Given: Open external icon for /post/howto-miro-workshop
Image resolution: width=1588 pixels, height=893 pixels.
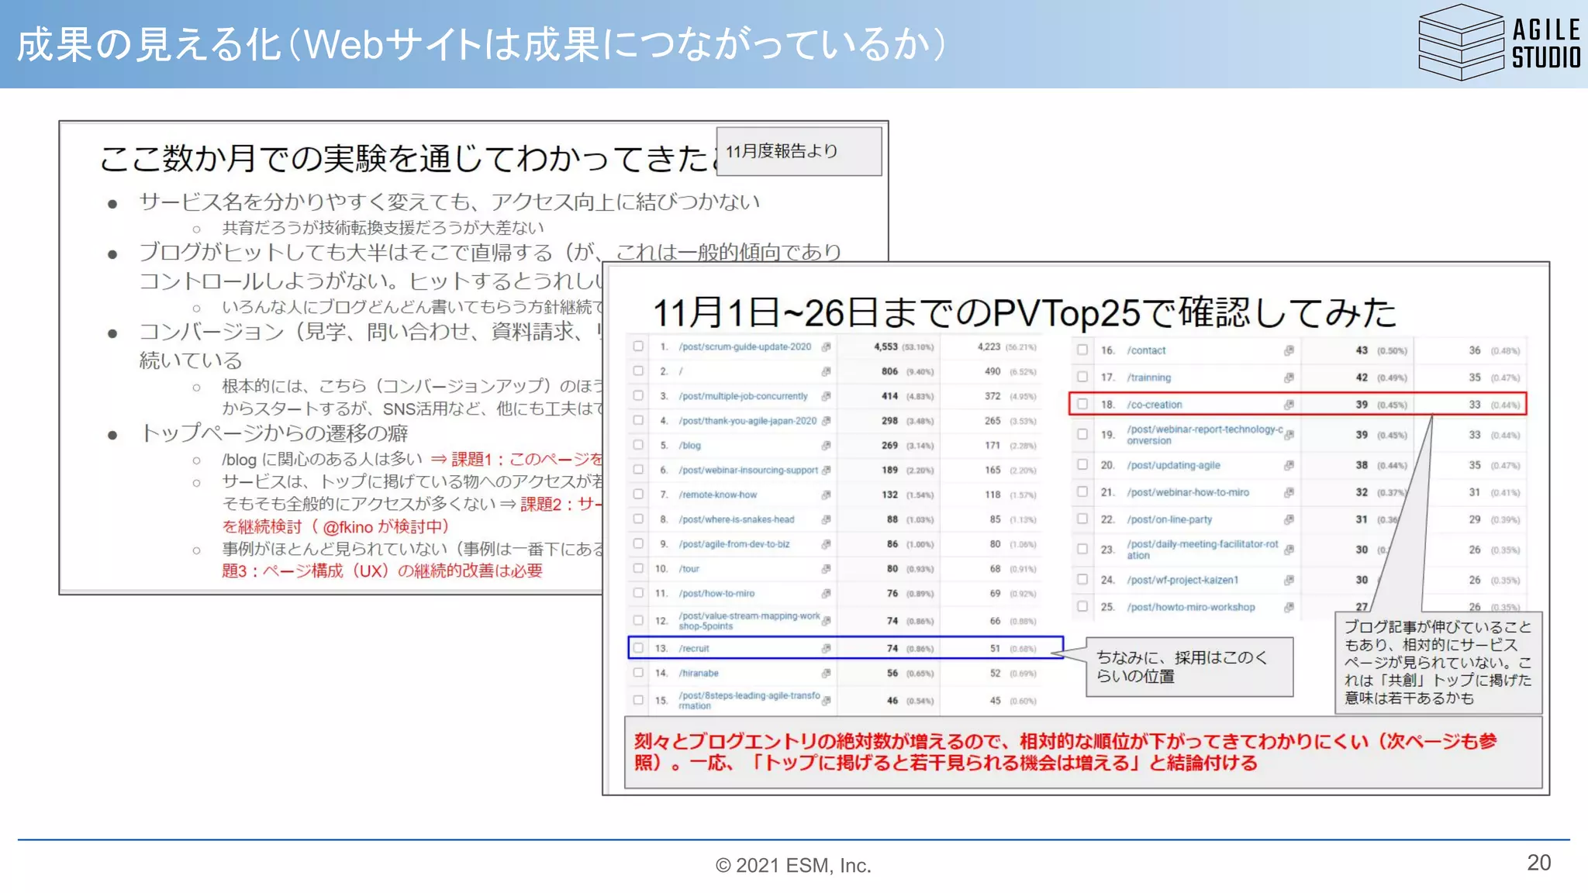Looking at the screenshot, I should coord(1289,607).
